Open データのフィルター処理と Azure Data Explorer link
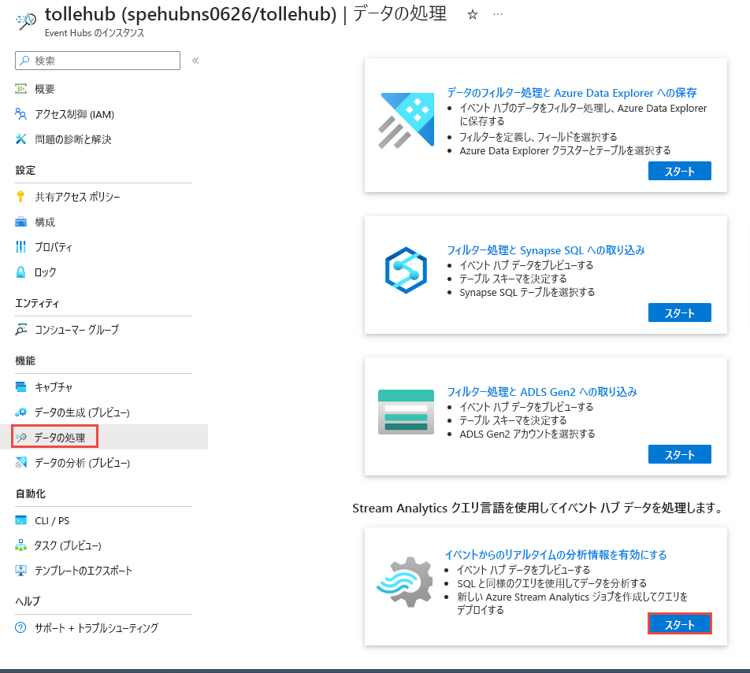Image resolution: width=750 pixels, height=673 pixels. pos(572,93)
